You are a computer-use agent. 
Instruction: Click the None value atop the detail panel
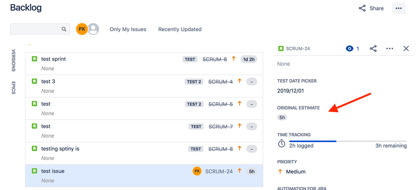pyautogui.click(x=283, y=64)
